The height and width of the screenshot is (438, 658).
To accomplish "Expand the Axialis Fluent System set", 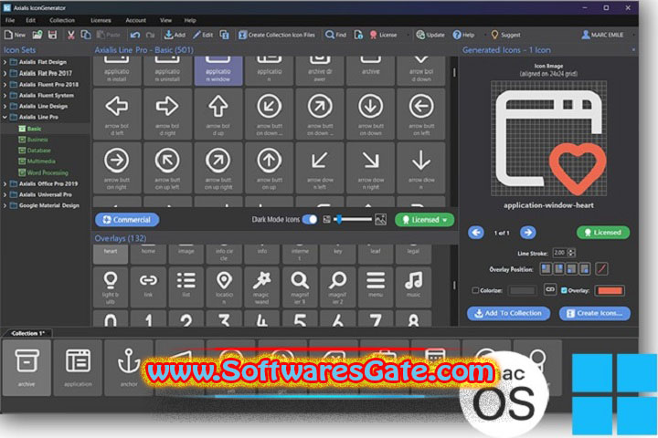I will [5, 95].
